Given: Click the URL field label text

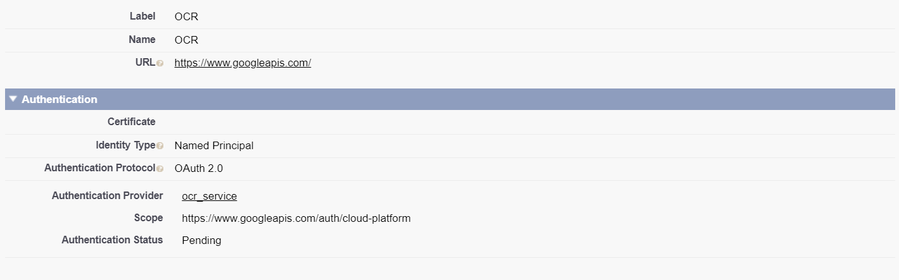Looking at the screenshot, I should (x=145, y=63).
